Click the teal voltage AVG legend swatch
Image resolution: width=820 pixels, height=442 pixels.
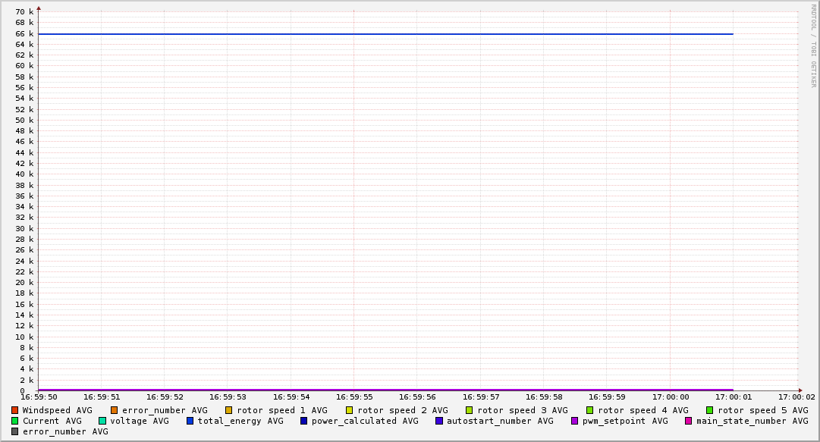coord(102,421)
